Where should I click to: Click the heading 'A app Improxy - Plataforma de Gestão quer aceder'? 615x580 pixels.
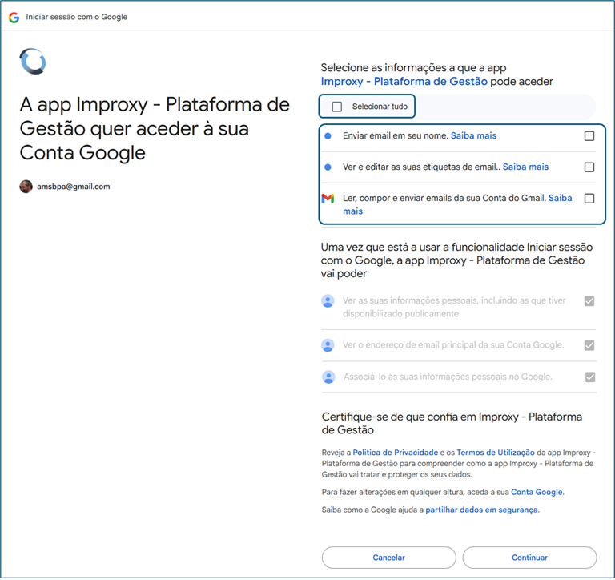[155, 128]
